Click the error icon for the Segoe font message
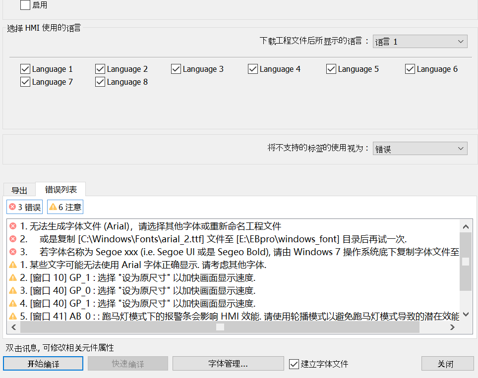The width and height of the screenshot is (478, 378). 13,252
